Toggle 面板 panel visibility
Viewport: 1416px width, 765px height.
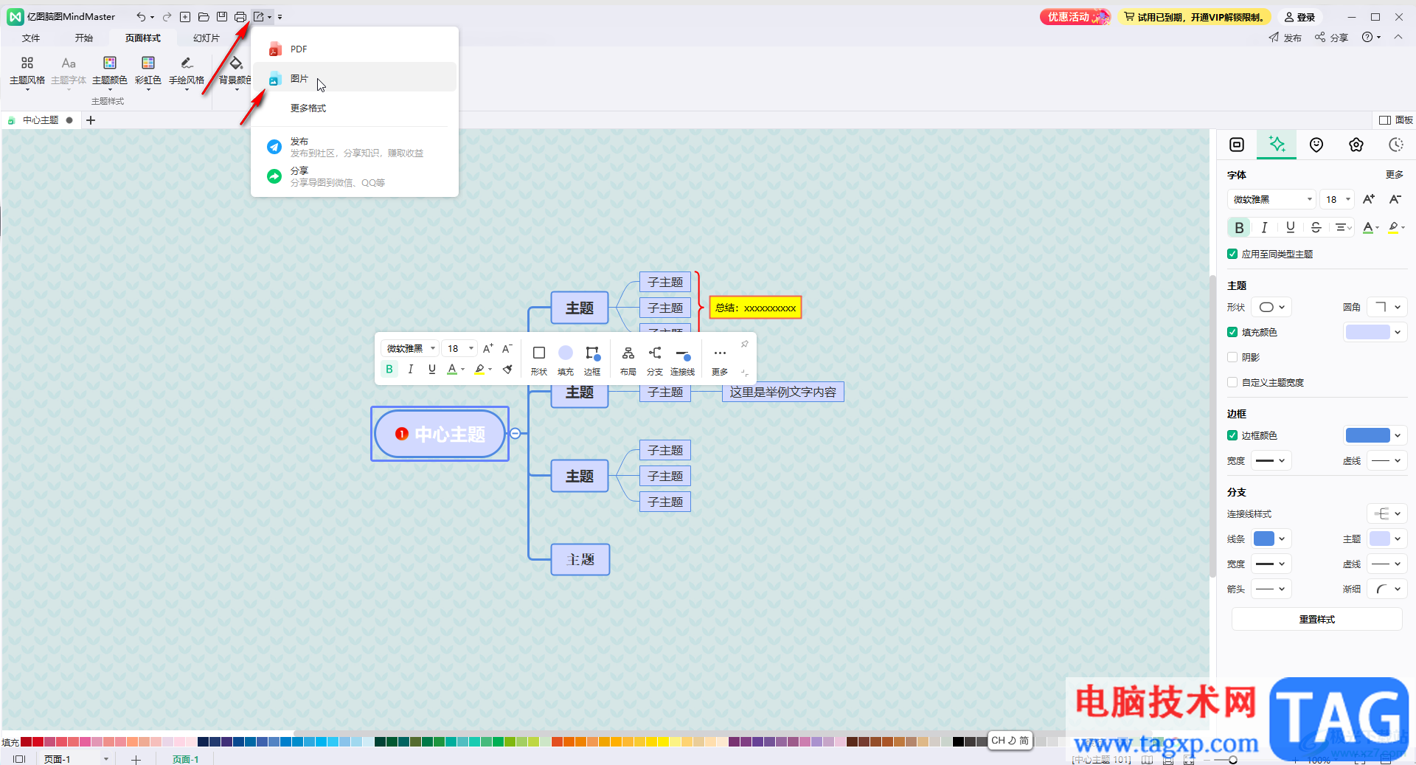click(1396, 120)
